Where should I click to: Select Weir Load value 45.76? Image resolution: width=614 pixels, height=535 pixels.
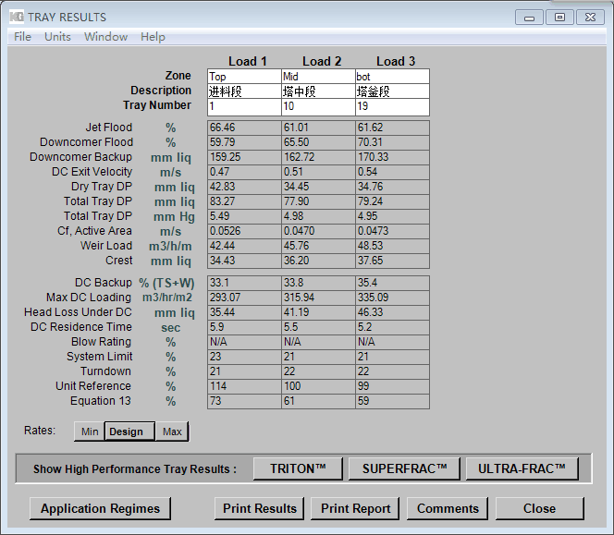pos(318,246)
